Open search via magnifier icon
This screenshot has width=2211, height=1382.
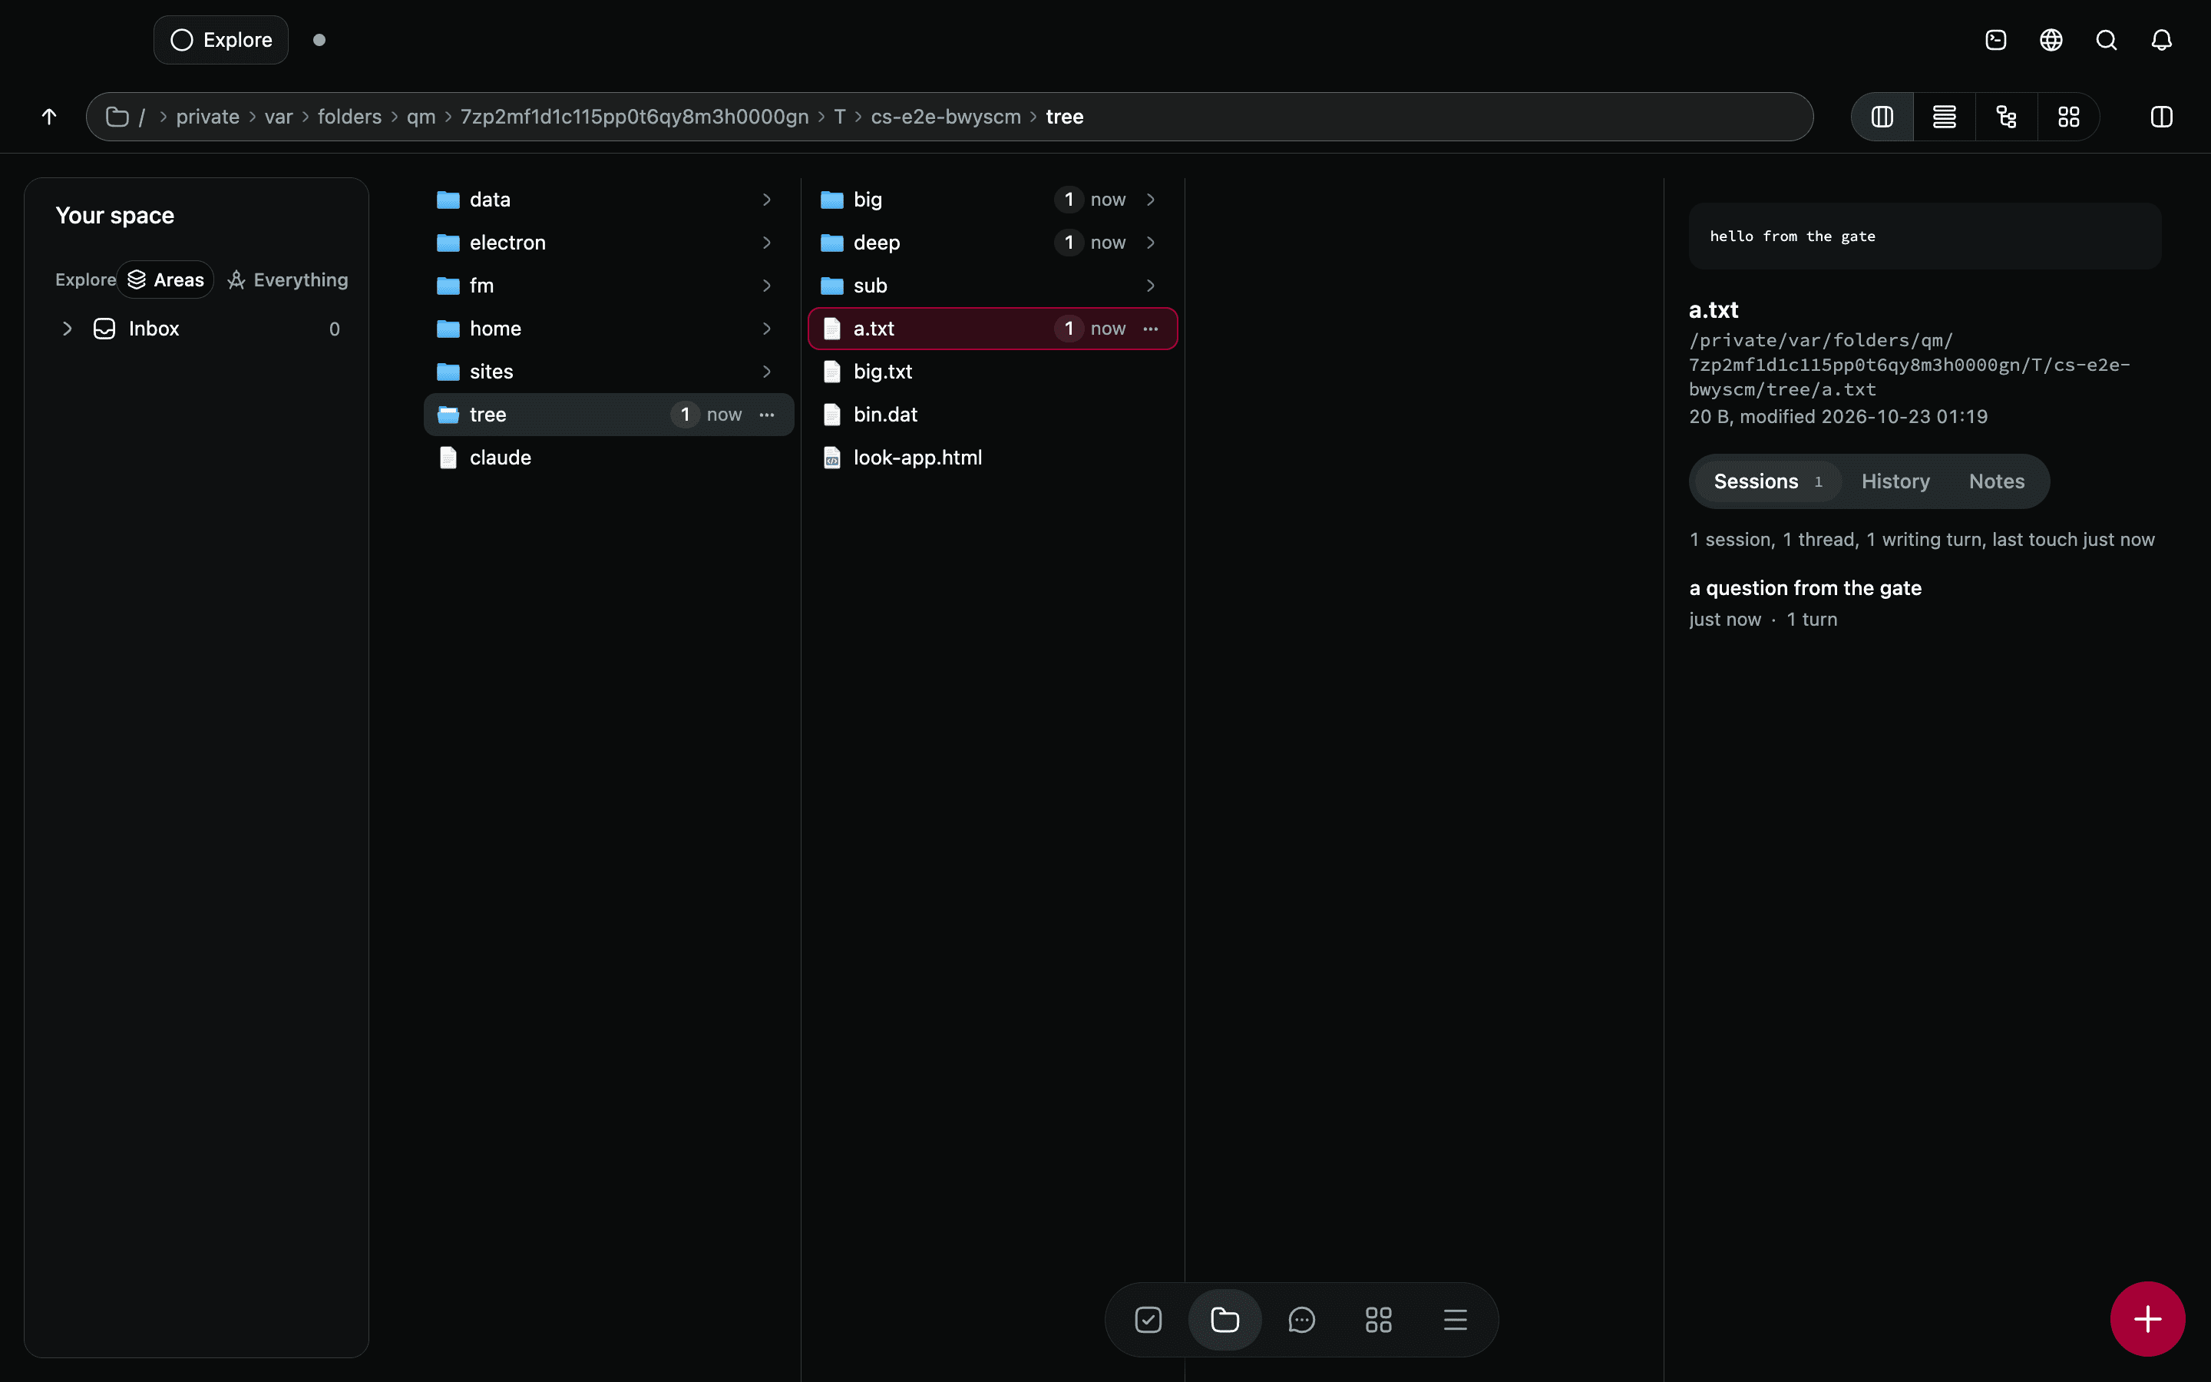2106,40
